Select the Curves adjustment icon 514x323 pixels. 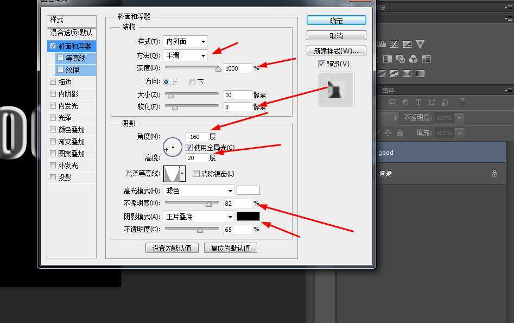click(394, 43)
